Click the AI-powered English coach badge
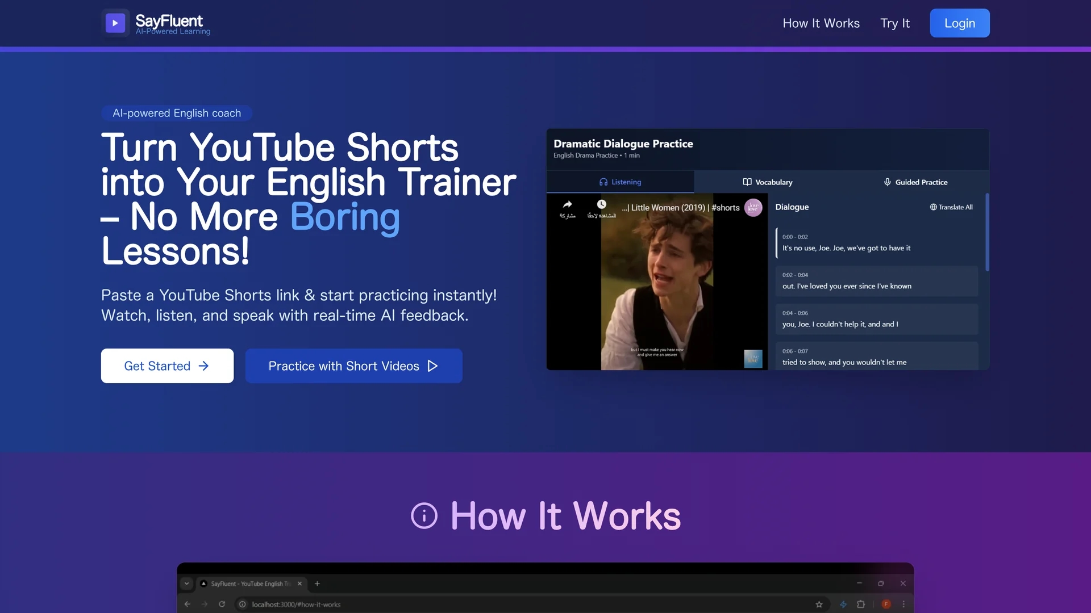1091x613 pixels. [177, 113]
